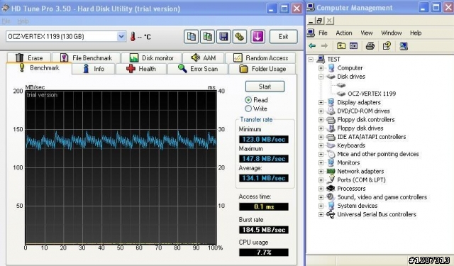The image size is (454, 266).
Task: Open the Help menu in HD Tune
Action: point(23,21)
